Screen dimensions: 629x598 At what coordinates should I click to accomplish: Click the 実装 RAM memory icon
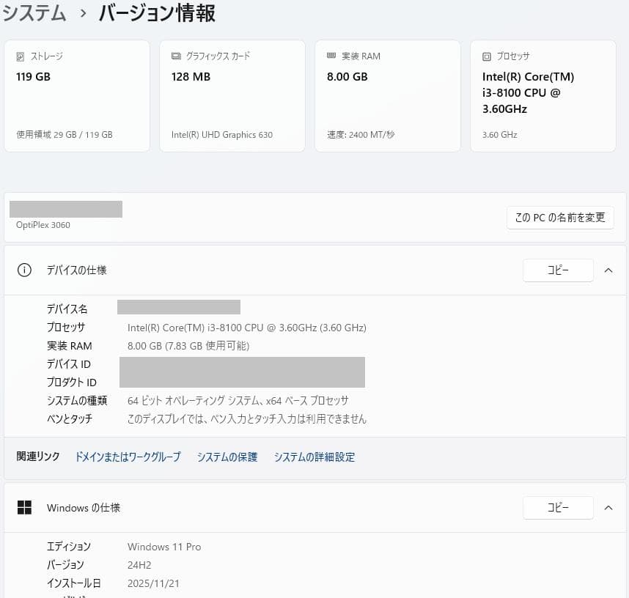pyautogui.click(x=333, y=56)
